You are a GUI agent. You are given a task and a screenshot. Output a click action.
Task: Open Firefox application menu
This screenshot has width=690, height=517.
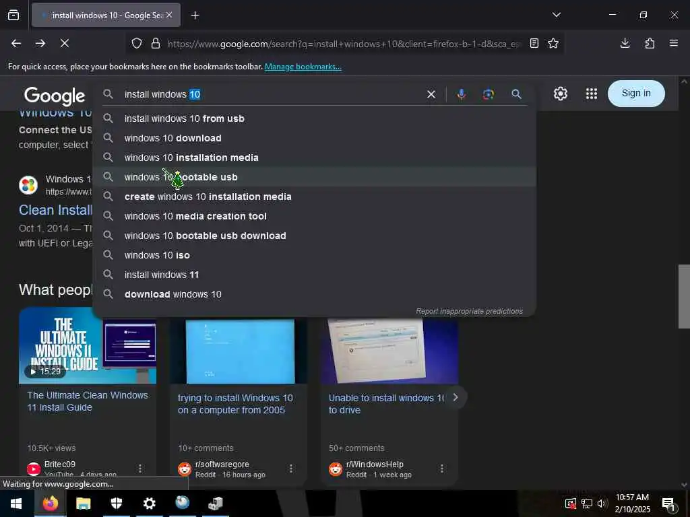tap(673, 43)
